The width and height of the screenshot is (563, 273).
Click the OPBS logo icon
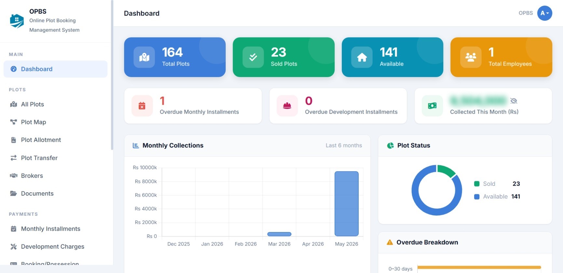17,21
